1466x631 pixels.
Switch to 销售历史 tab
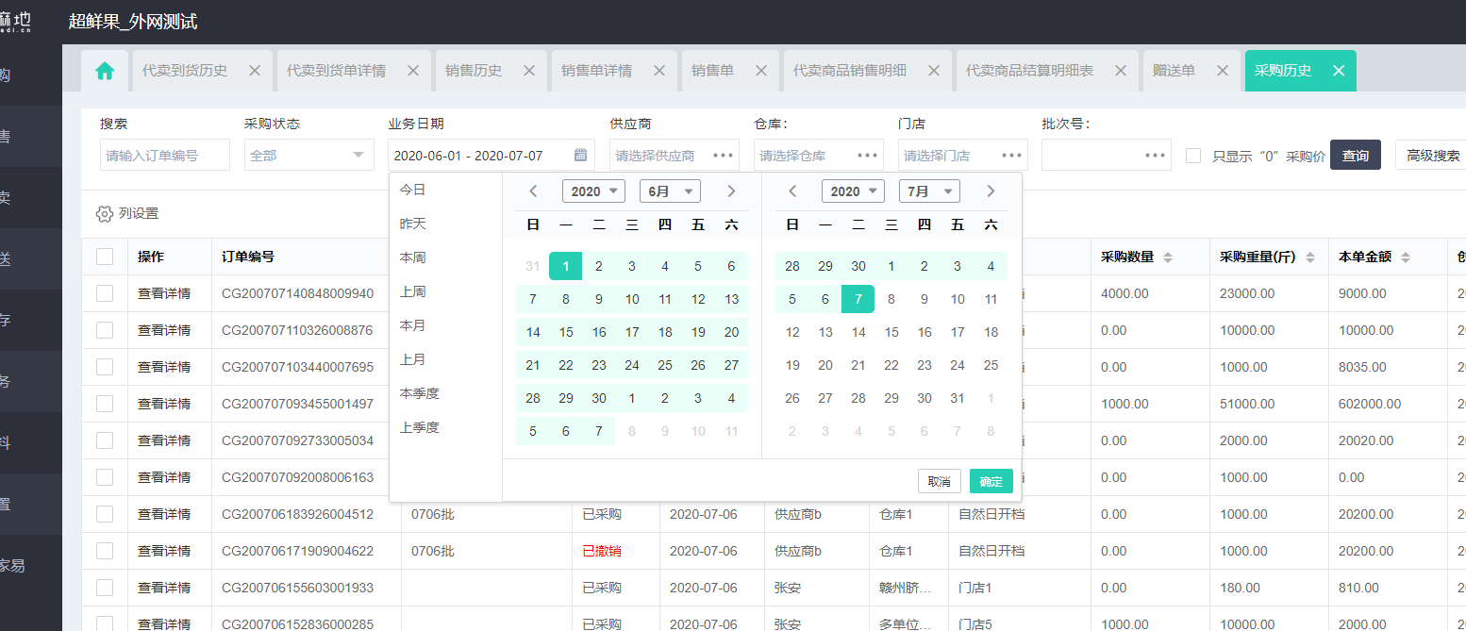point(474,71)
